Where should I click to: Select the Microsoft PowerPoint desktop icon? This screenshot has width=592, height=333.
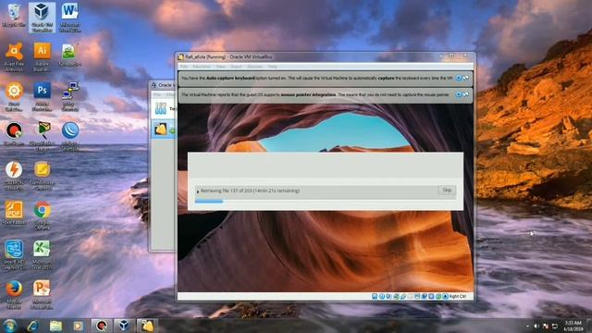tap(42, 294)
